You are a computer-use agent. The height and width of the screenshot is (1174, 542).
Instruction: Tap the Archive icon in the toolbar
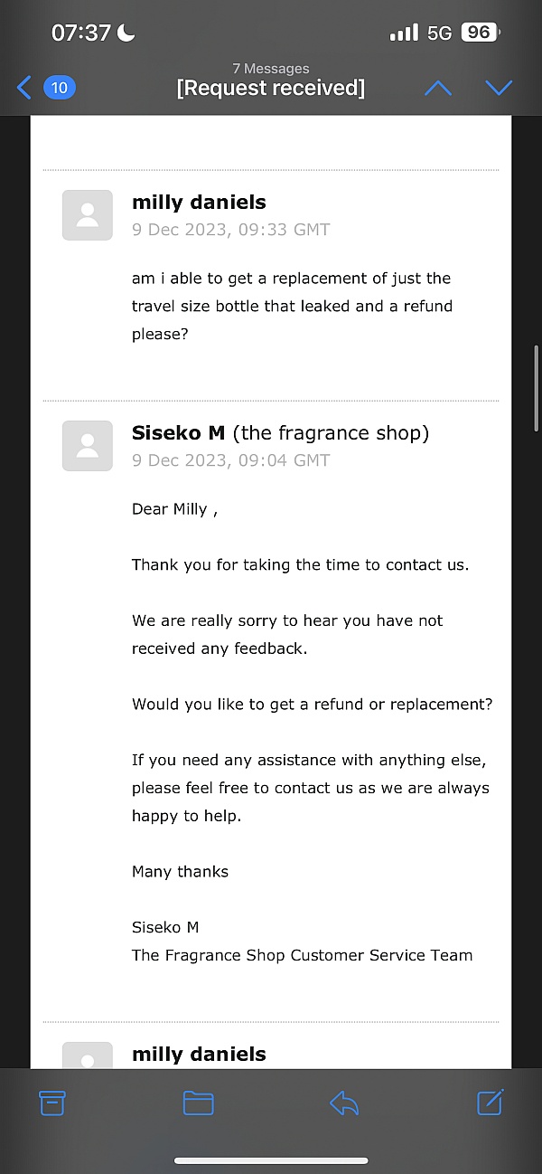pos(52,1103)
